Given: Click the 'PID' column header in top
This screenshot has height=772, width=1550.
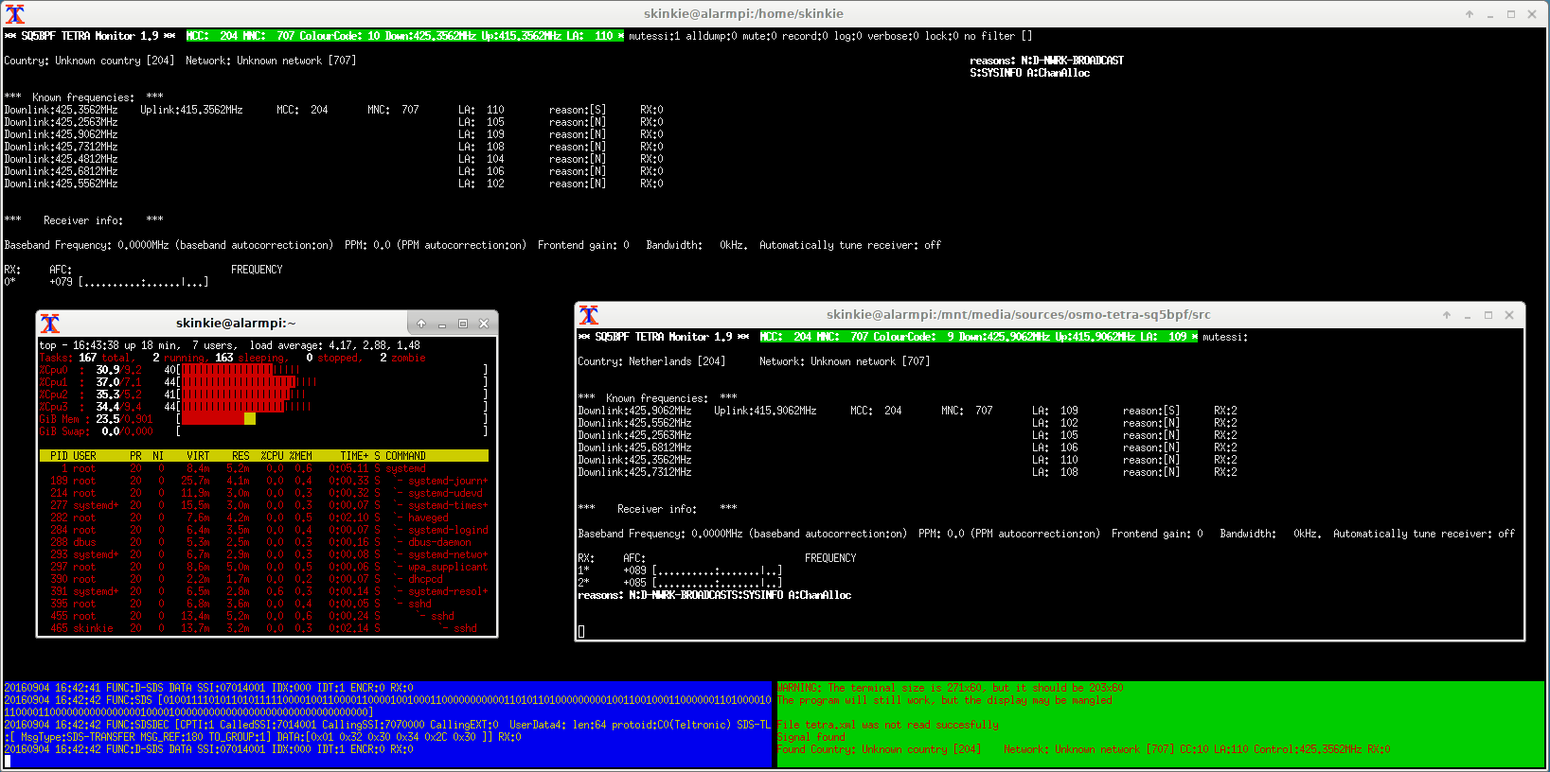Looking at the screenshot, I should click(59, 456).
